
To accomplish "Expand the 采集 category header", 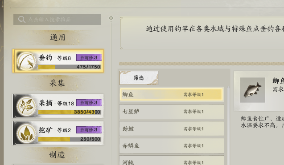I will (57, 83).
